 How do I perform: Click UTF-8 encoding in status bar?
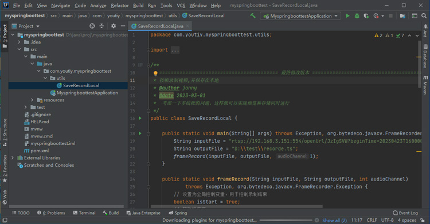387,220
